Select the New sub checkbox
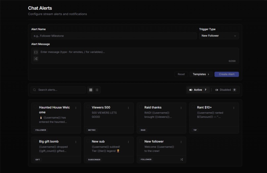 [88, 141]
